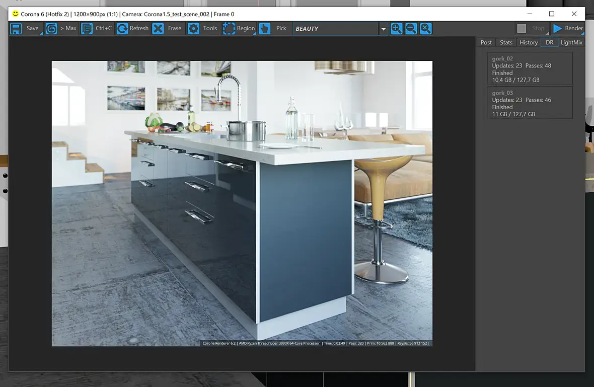This screenshot has height=387, width=594.
Task: Click the Stop square icon
Action: tap(522, 28)
